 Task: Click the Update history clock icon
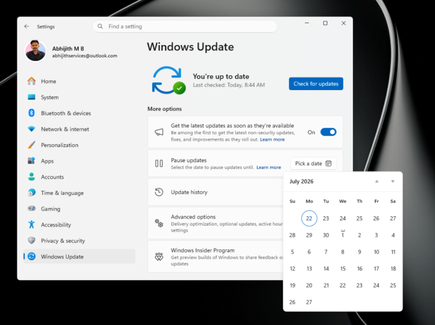[x=159, y=192]
